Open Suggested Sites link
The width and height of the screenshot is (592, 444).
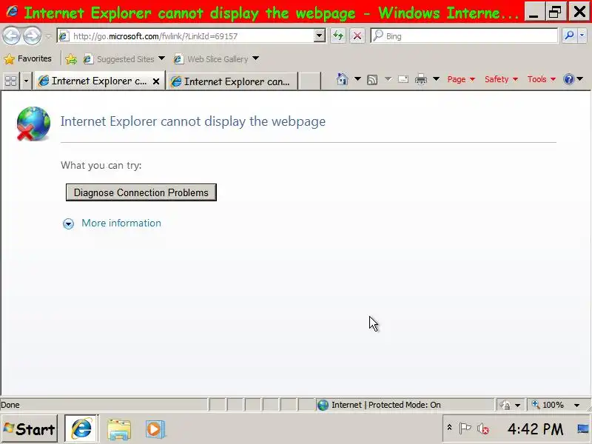(x=118, y=59)
